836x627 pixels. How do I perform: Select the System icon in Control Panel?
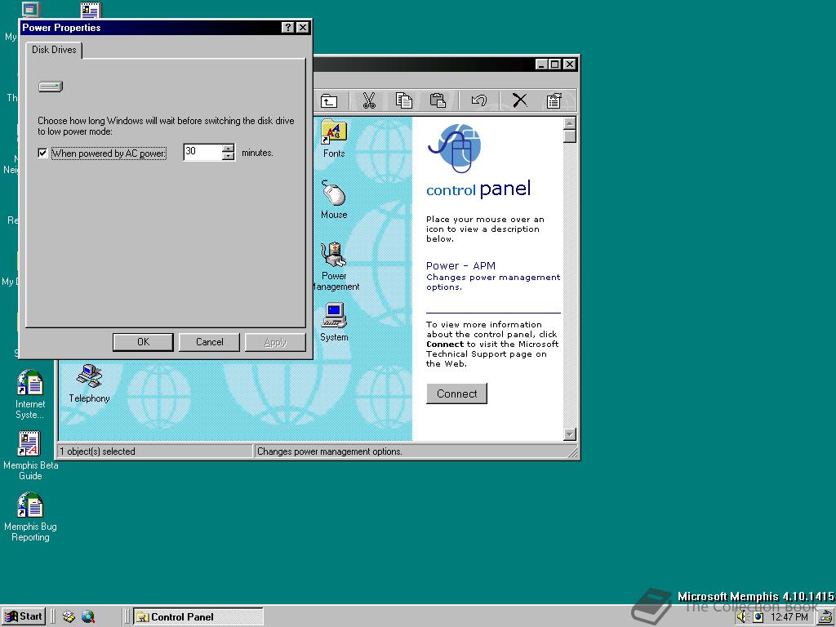pyautogui.click(x=334, y=322)
